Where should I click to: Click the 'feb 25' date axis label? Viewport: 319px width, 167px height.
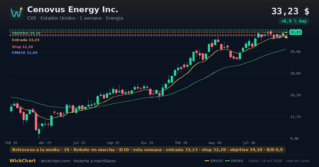pyautogui.click(x=11, y=143)
